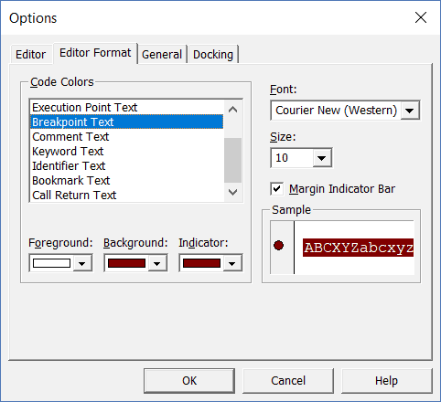Click the Code Colors list scrollbar thumb
The height and width of the screenshot is (402, 441).
(232, 160)
